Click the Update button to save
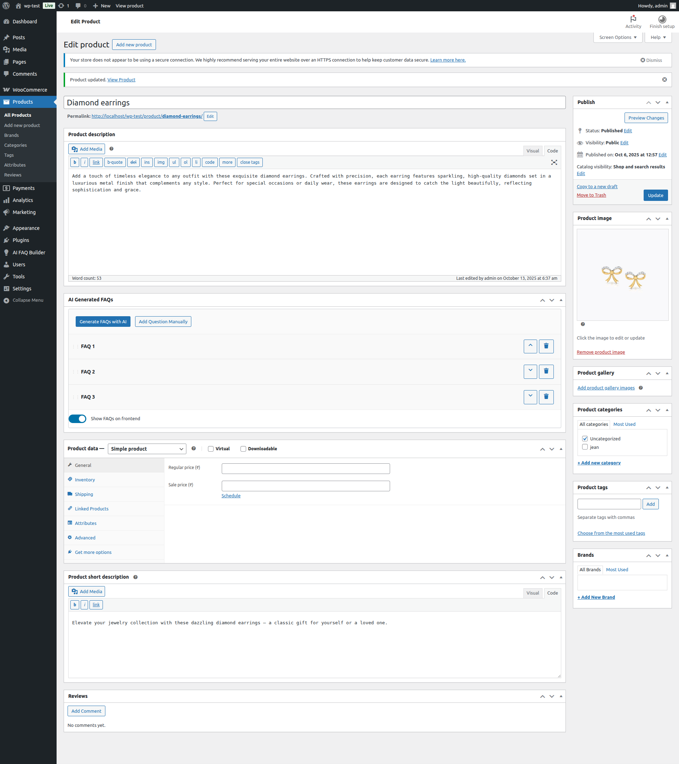 click(x=655, y=195)
